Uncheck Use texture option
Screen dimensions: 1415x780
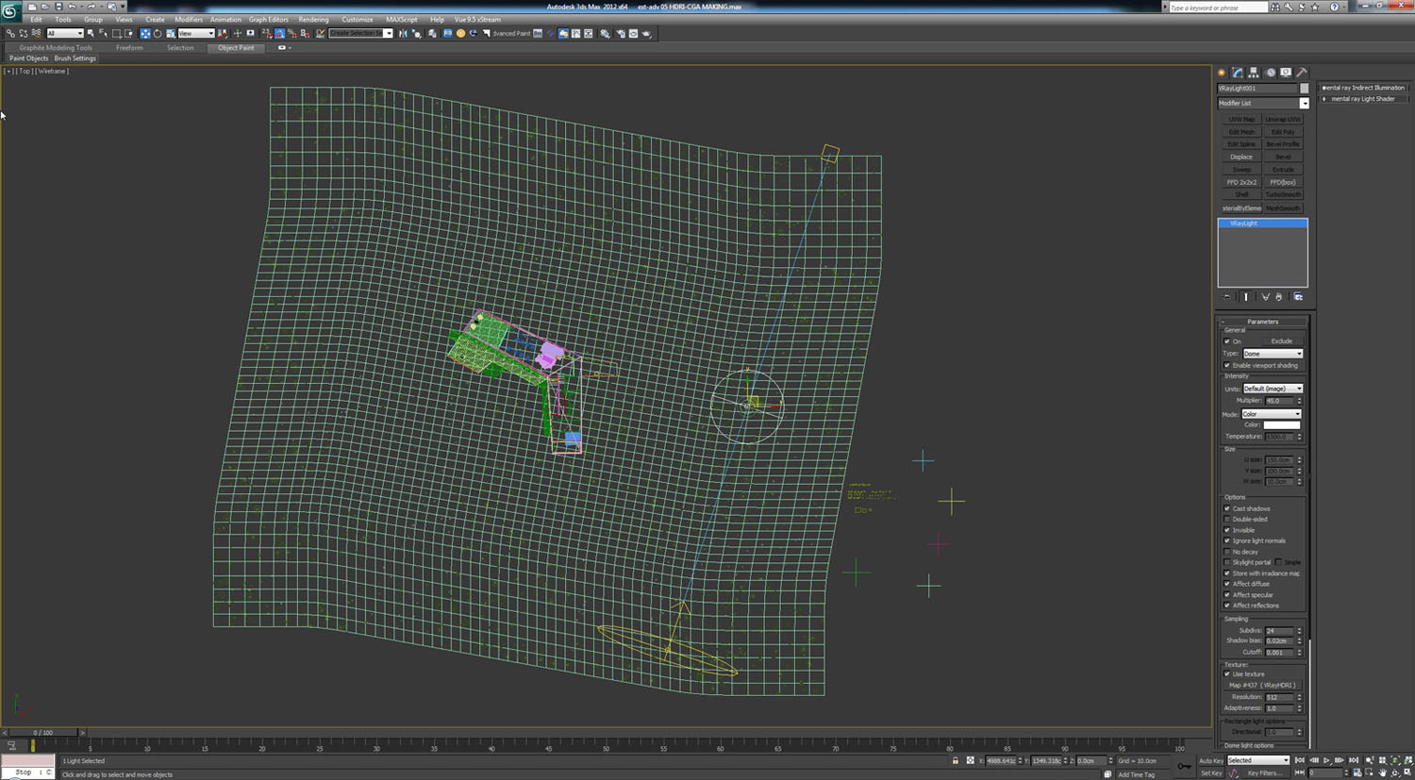point(1227,674)
